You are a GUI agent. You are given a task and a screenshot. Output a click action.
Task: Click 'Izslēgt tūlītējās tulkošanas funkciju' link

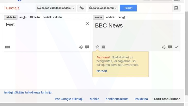coord(28,92)
